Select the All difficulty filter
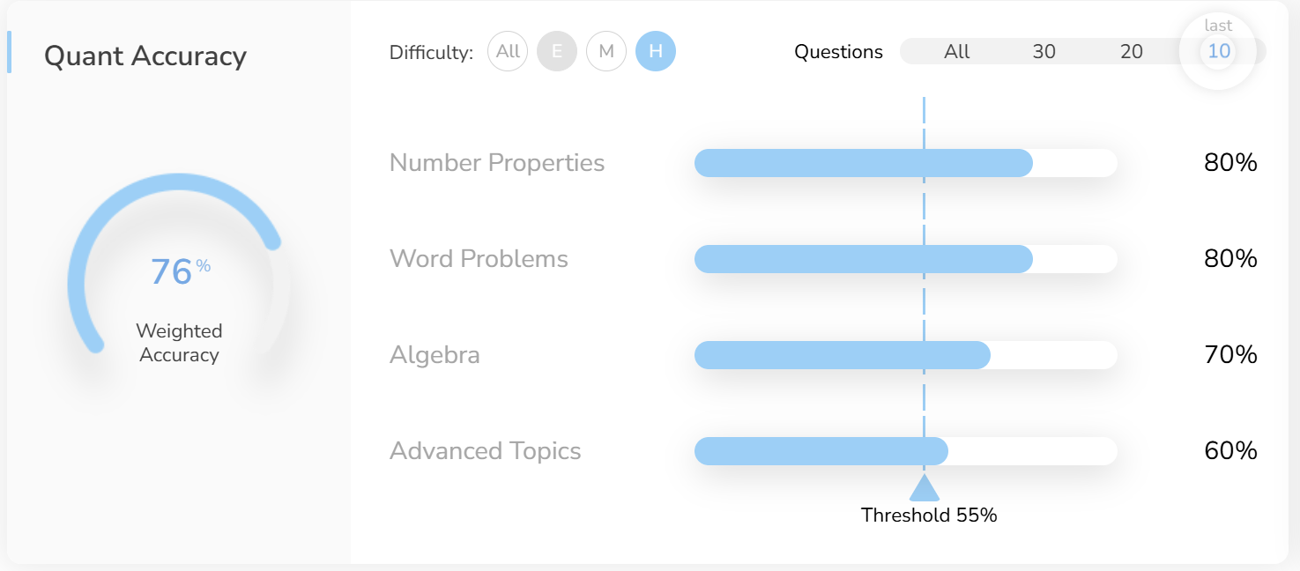The image size is (1300, 571). [x=508, y=51]
